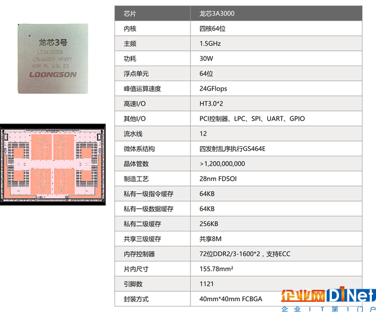Click the '64位' value in 浮点单元 row

[207, 74]
